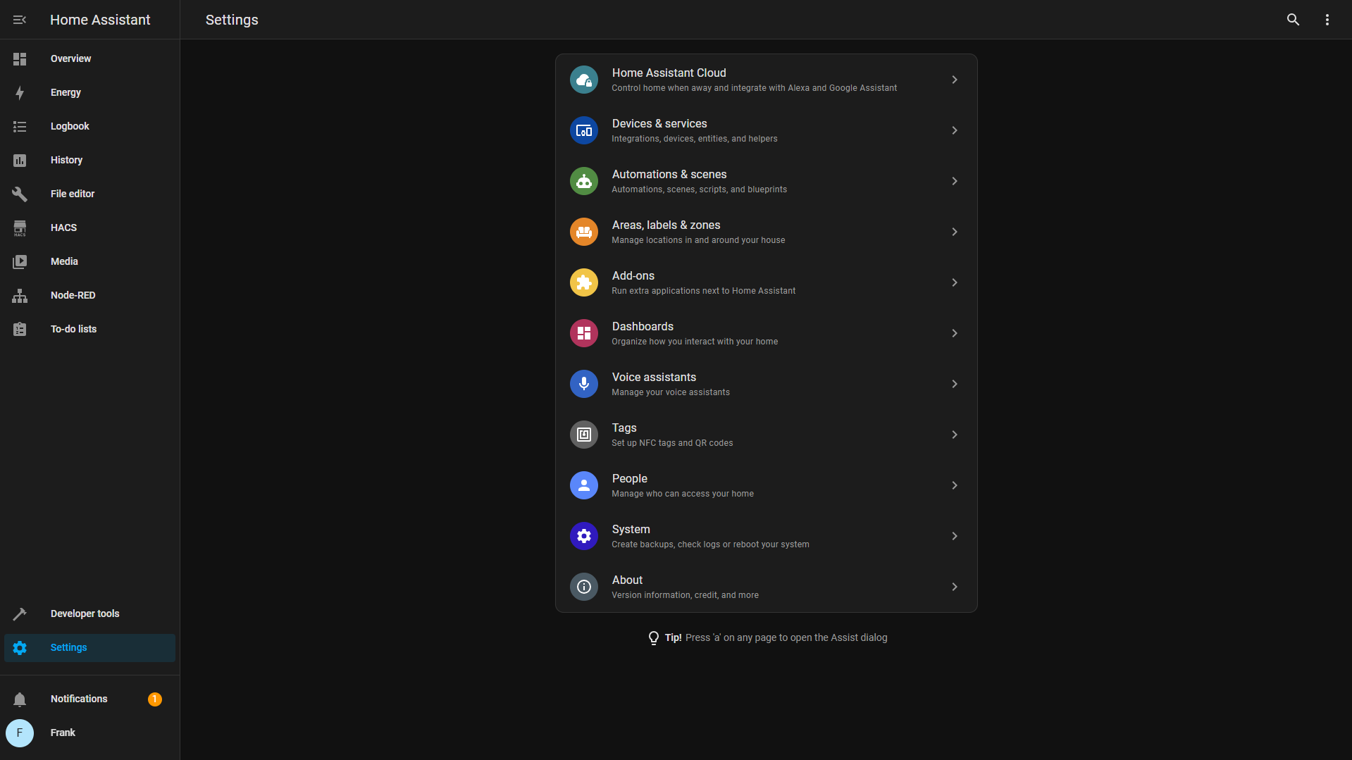Select Node-RED in the sidebar

point(89,296)
